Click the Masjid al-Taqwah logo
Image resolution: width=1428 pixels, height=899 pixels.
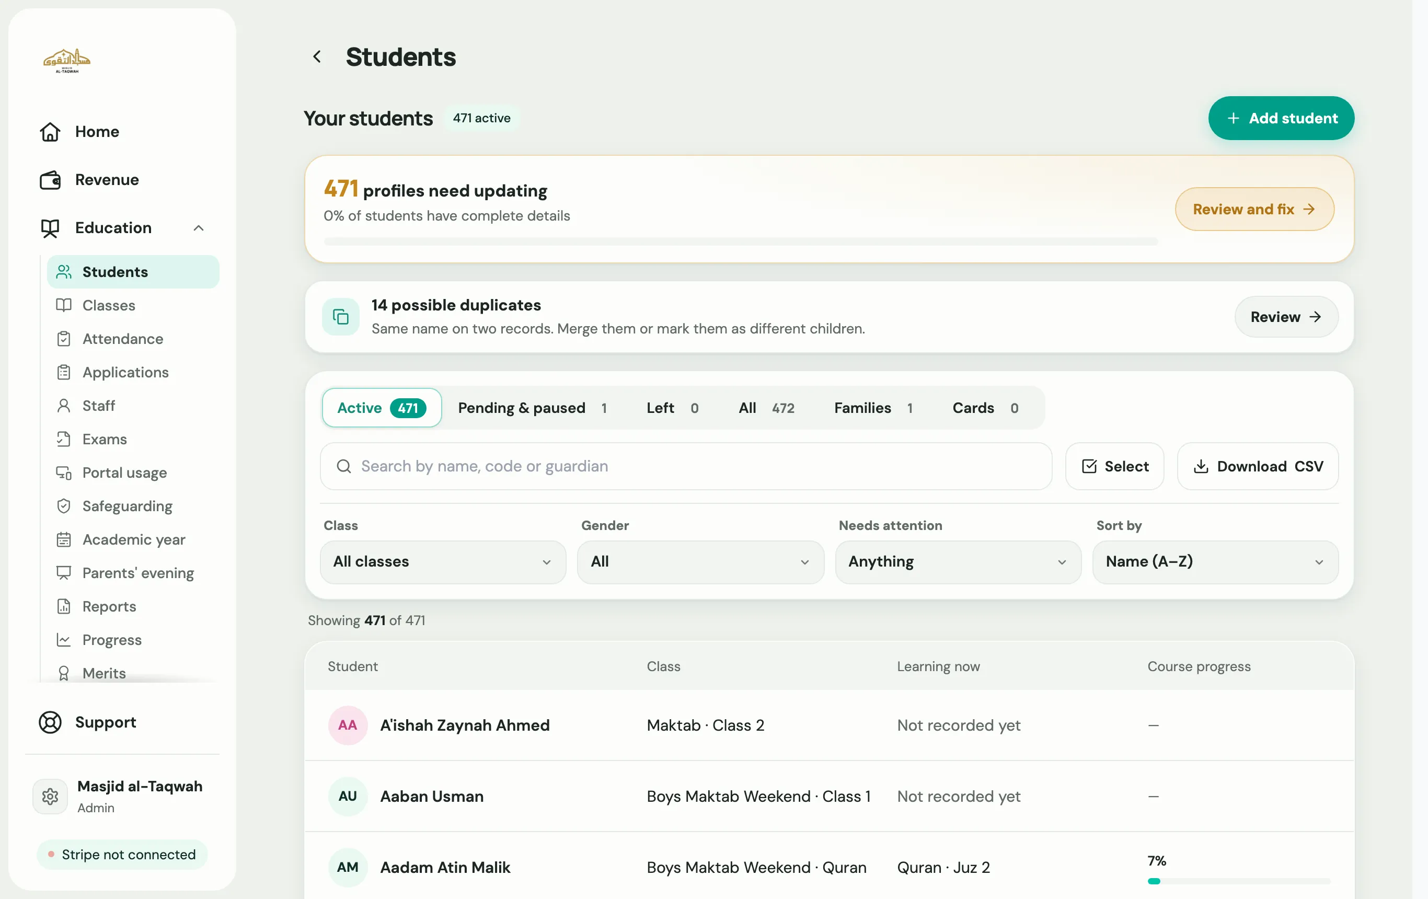click(66, 60)
